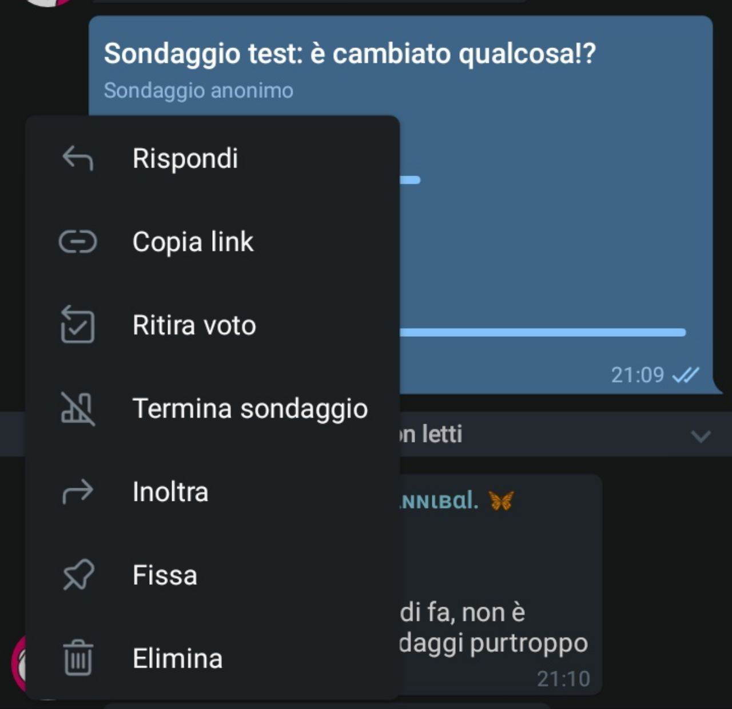Select Ritira voto option
Image resolution: width=732 pixels, height=709 pixels.
pos(213,325)
